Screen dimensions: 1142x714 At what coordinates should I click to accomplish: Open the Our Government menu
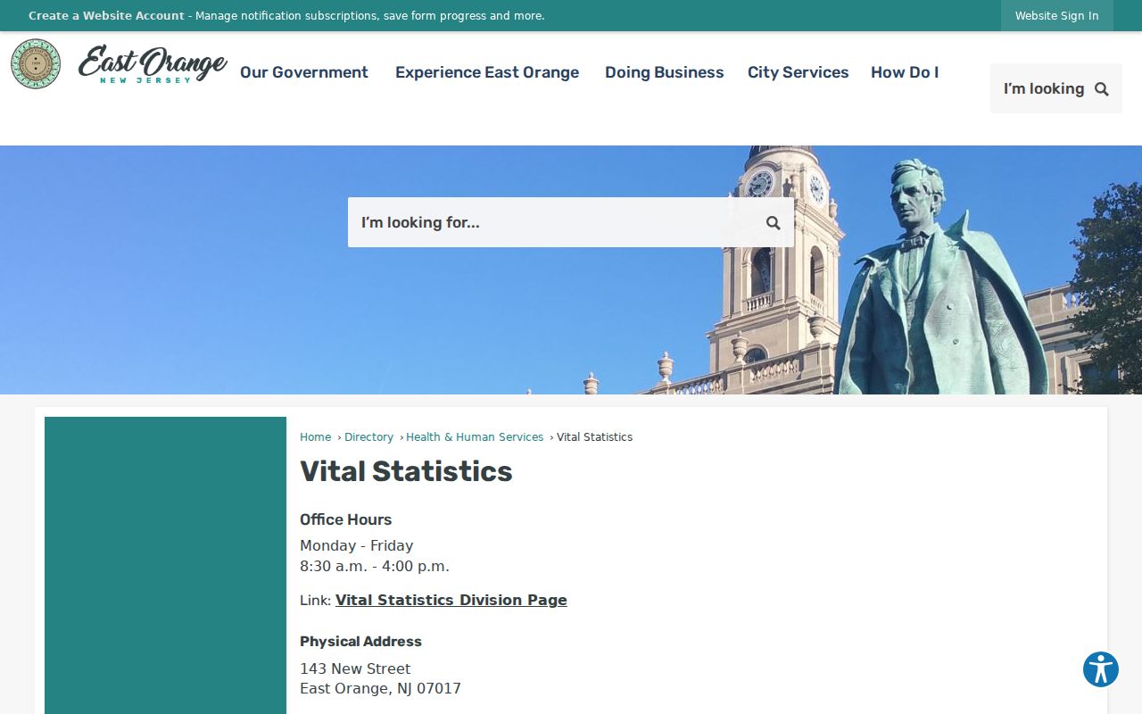click(304, 72)
